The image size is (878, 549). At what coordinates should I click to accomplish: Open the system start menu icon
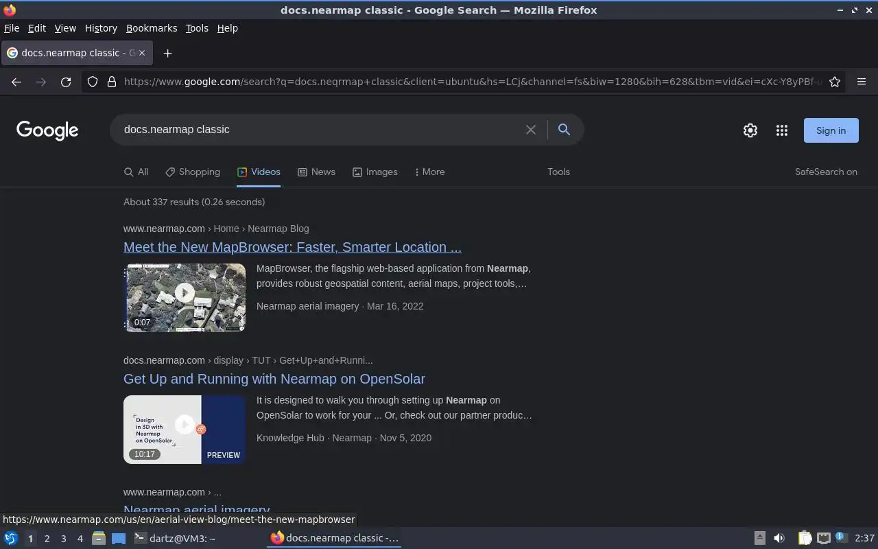(x=11, y=538)
